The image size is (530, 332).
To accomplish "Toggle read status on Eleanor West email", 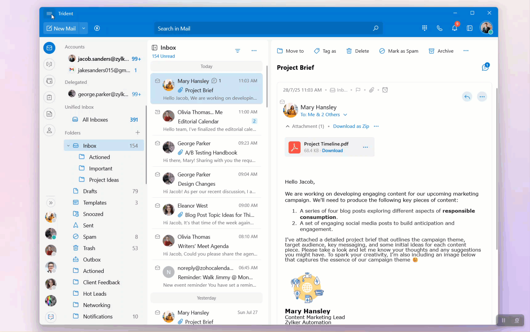I will [157, 205].
